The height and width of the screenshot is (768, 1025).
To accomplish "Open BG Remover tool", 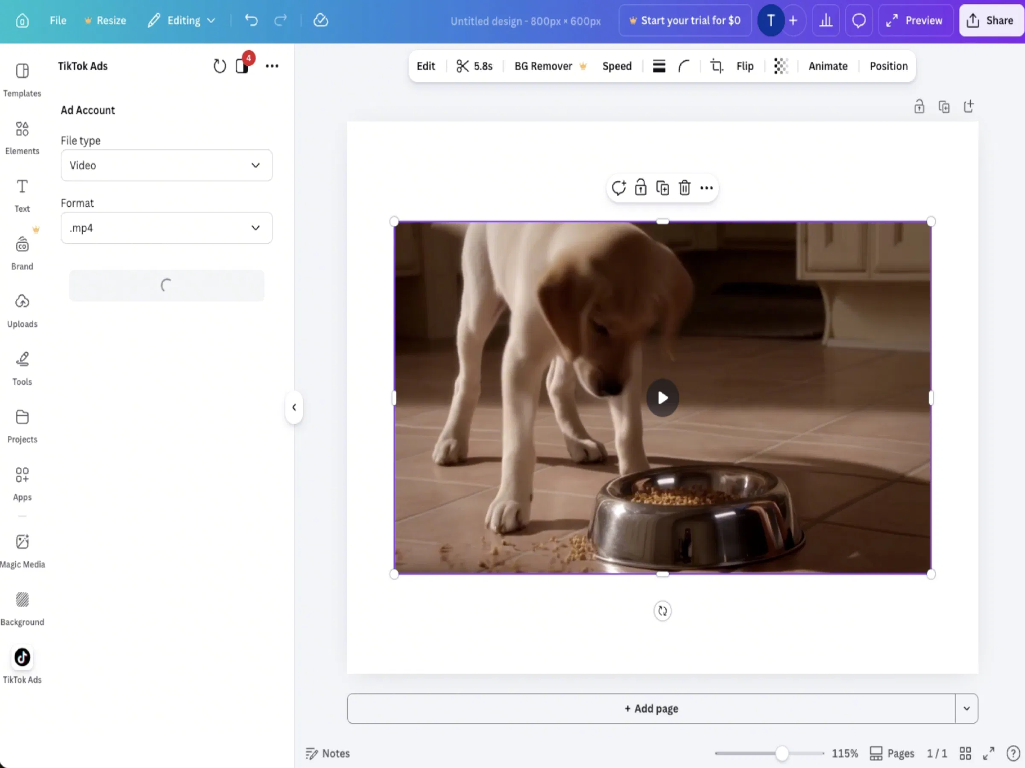I will (550, 66).
